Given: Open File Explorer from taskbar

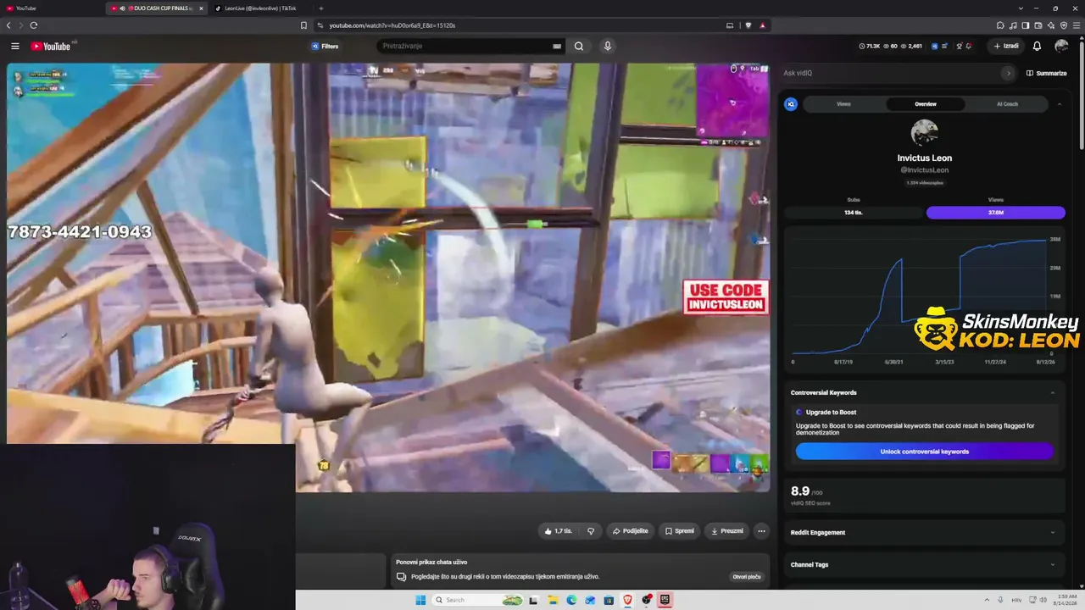Looking at the screenshot, I should (x=553, y=600).
